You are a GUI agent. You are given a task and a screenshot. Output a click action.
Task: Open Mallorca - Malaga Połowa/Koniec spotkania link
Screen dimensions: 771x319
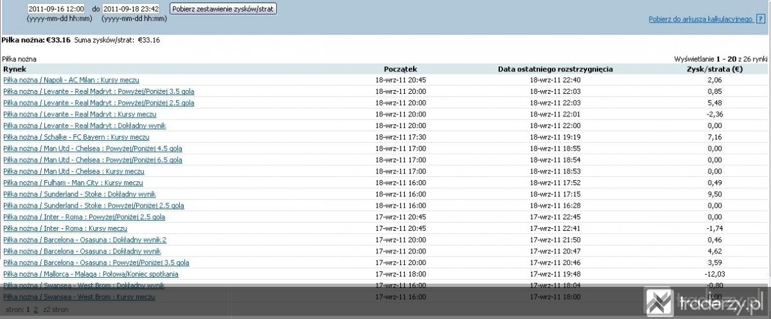[91, 275]
